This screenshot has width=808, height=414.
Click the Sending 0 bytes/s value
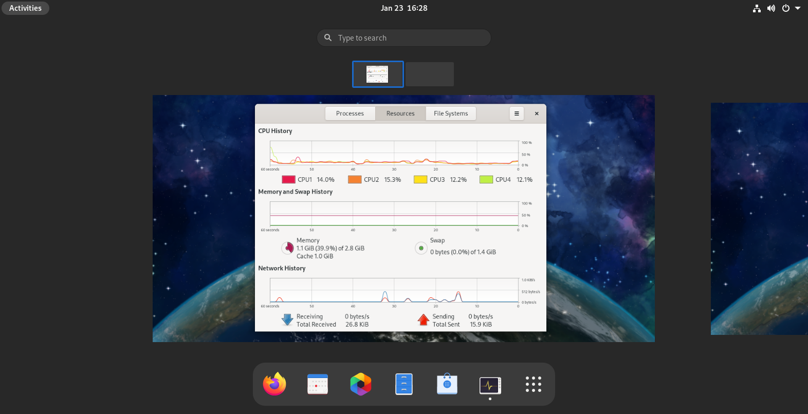(481, 316)
